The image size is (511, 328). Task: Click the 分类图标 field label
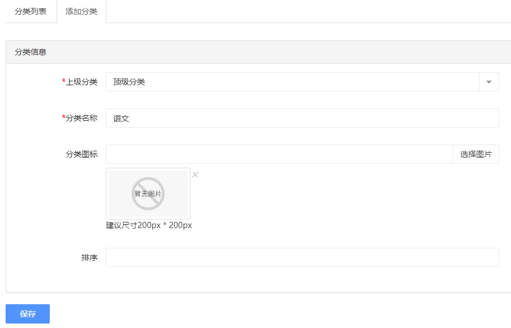(81, 154)
